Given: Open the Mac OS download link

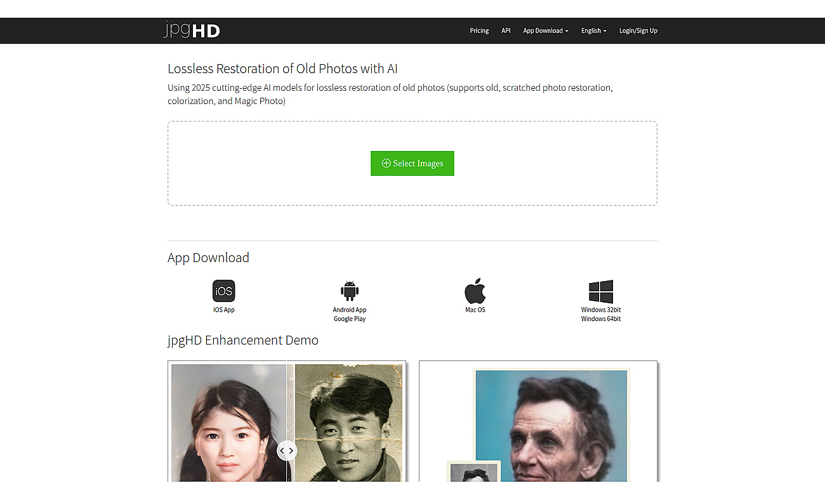Looking at the screenshot, I should point(475,310).
